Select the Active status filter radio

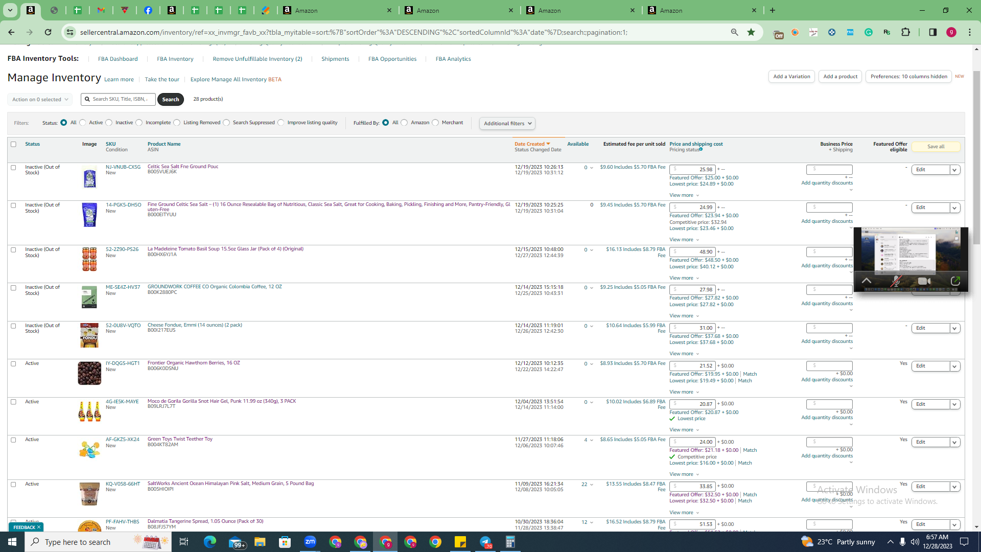pos(83,123)
